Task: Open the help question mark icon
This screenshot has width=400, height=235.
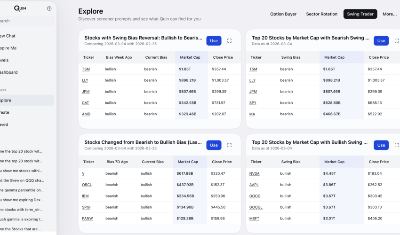Action: click(49, 8)
